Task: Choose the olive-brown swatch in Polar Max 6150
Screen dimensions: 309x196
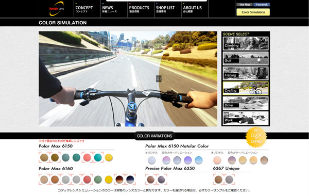Action: [x=55, y=157]
